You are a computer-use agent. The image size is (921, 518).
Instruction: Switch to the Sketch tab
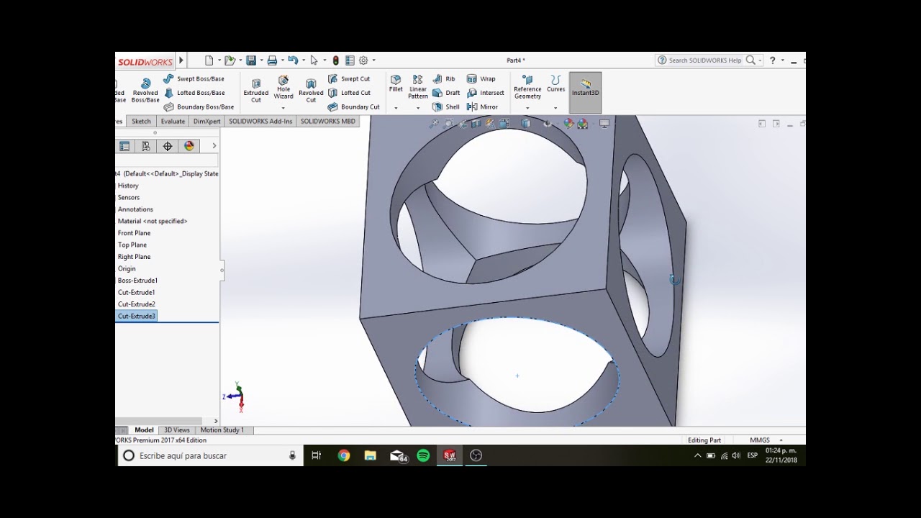[141, 121]
